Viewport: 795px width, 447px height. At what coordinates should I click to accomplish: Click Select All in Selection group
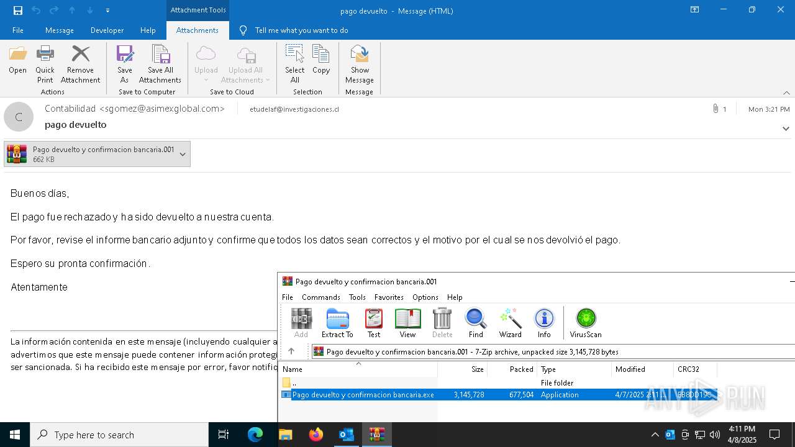pyautogui.click(x=294, y=64)
